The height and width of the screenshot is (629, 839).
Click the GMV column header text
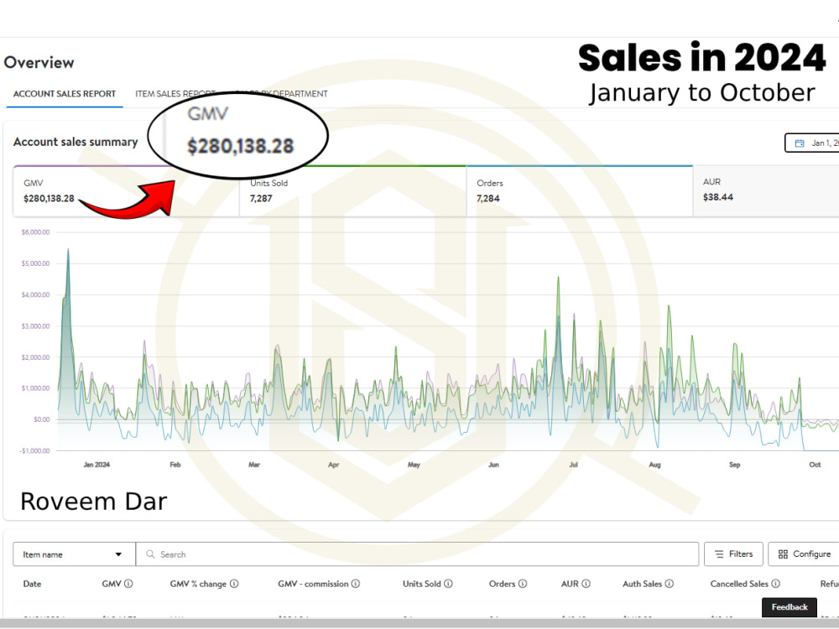[x=112, y=584]
